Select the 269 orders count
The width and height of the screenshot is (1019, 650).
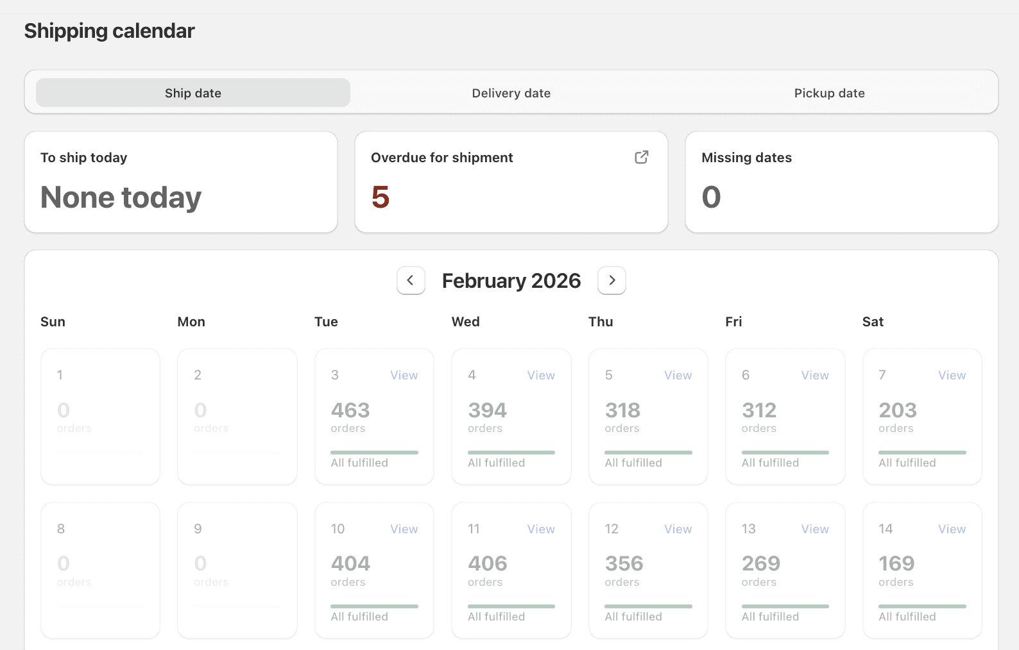[x=761, y=563]
